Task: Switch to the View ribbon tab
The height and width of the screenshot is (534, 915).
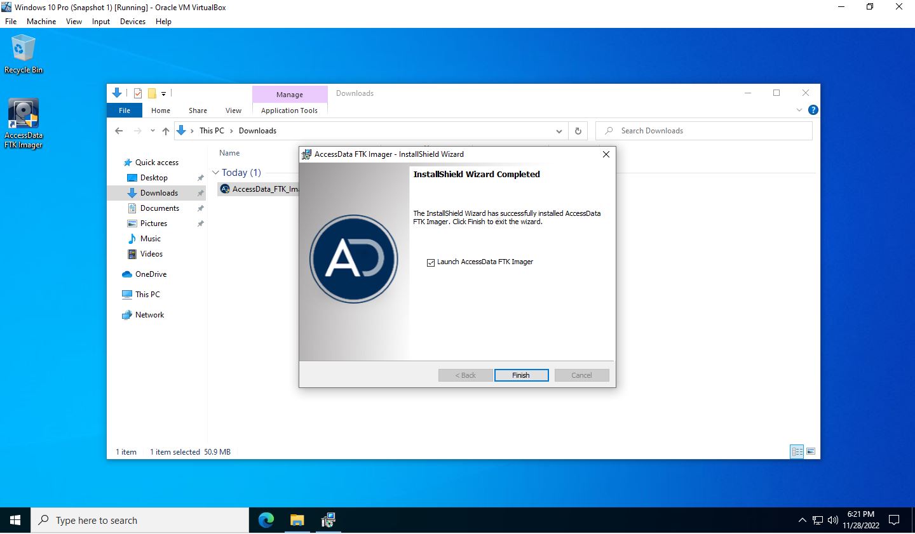Action: coord(233,110)
